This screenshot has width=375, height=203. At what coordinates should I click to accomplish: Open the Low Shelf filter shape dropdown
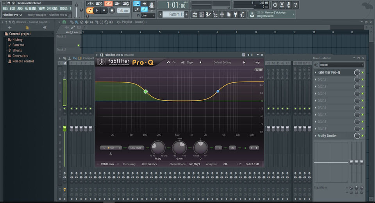point(136,148)
